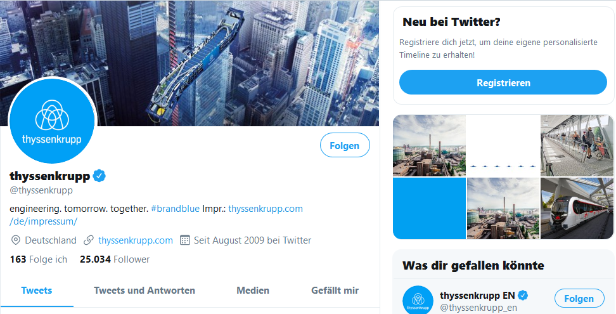Open the #brandblue hashtag link

tap(175, 209)
